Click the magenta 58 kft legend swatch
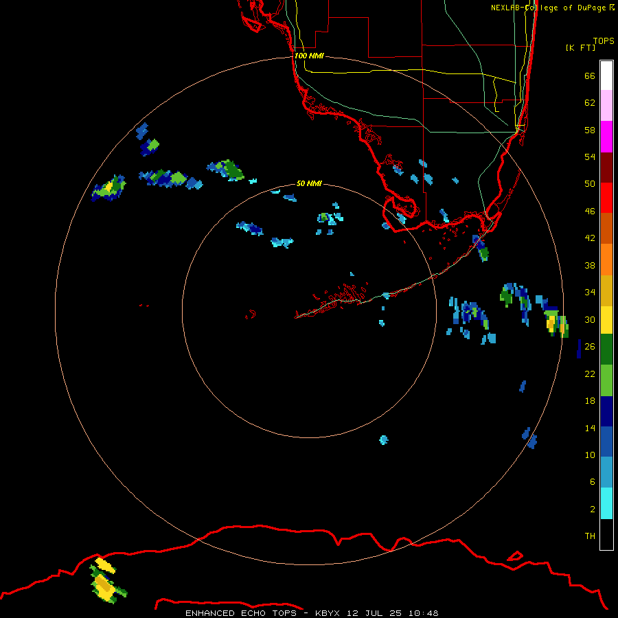 pyautogui.click(x=606, y=137)
